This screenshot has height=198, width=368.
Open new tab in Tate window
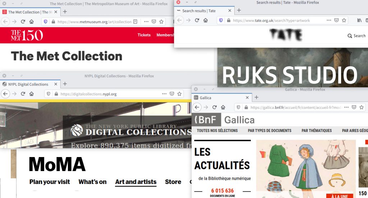239,10
